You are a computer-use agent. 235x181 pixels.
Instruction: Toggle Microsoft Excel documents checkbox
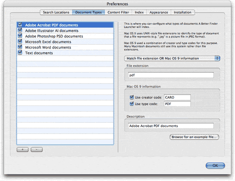pyautogui.click(x=20, y=41)
